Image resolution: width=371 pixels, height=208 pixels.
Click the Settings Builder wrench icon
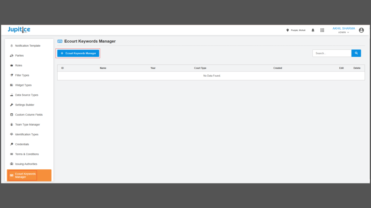tap(12, 105)
